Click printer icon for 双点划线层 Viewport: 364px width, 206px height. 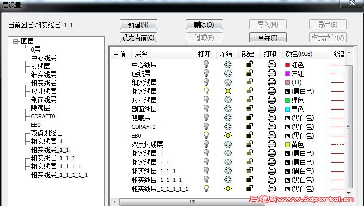pyautogui.click(x=271, y=144)
